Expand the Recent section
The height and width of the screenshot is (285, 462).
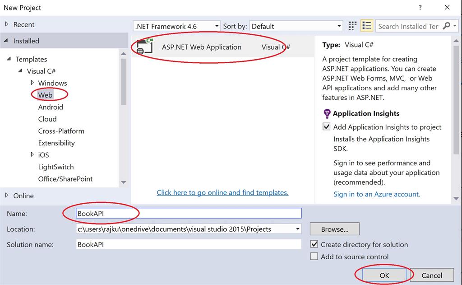point(6,24)
